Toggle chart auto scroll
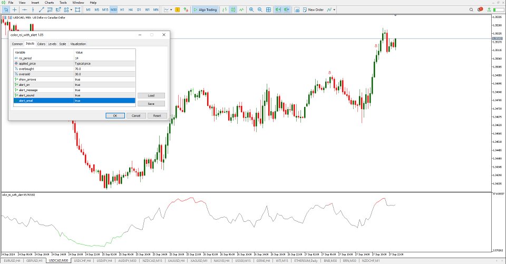The image size is (506, 264). click(278, 9)
